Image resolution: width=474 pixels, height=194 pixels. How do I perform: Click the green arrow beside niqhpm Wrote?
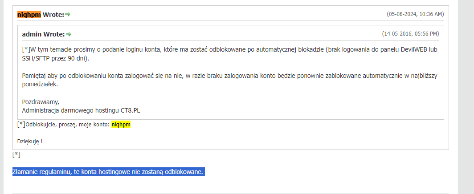[68, 14]
